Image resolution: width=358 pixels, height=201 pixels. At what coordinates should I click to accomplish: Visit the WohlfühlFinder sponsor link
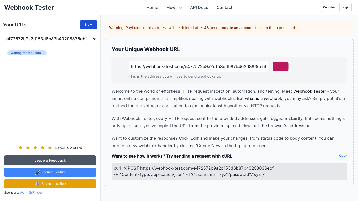pos(31,193)
